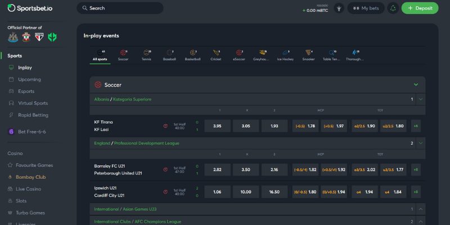This screenshot has width=450, height=225.
Task: Show more markets for Ipswich U21 match
Action: [416, 192]
